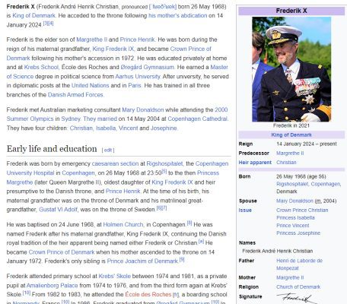Open the Church of Denmark religion link

tap(298, 287)
